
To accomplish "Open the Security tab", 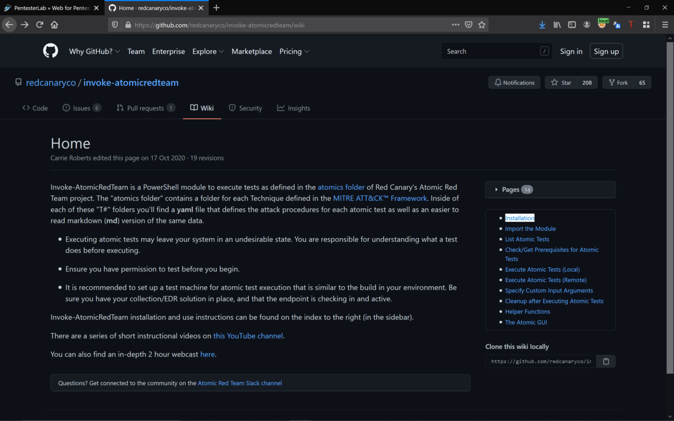I will click(245, 108).
